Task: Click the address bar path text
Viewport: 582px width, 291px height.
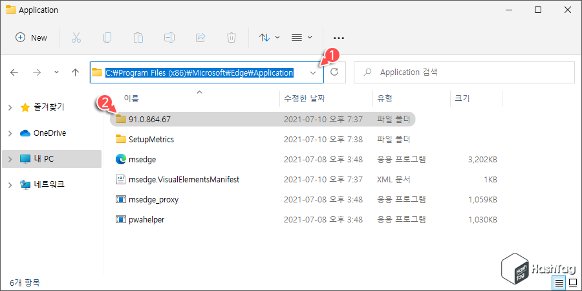Action: click(x=199, y=72)
